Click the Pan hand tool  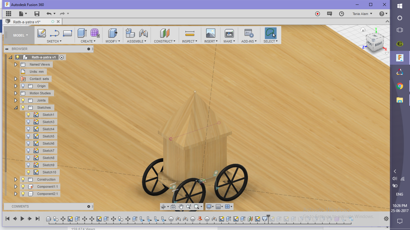pyautogui.click(x=181, y=206)
